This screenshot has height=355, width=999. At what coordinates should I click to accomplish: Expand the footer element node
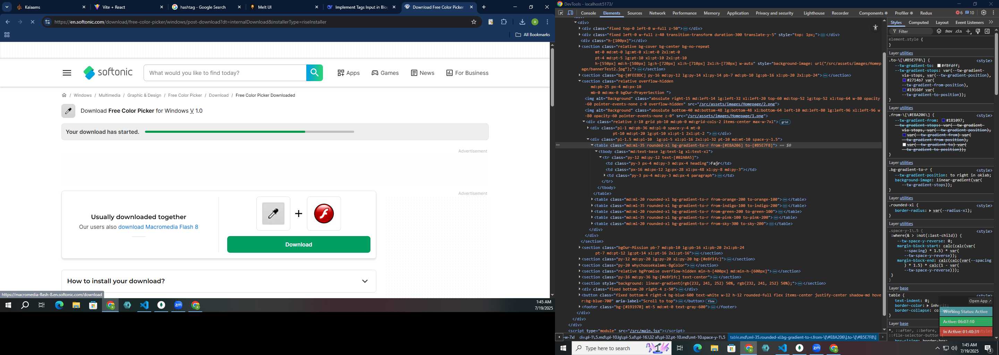(x=579, y=307)
